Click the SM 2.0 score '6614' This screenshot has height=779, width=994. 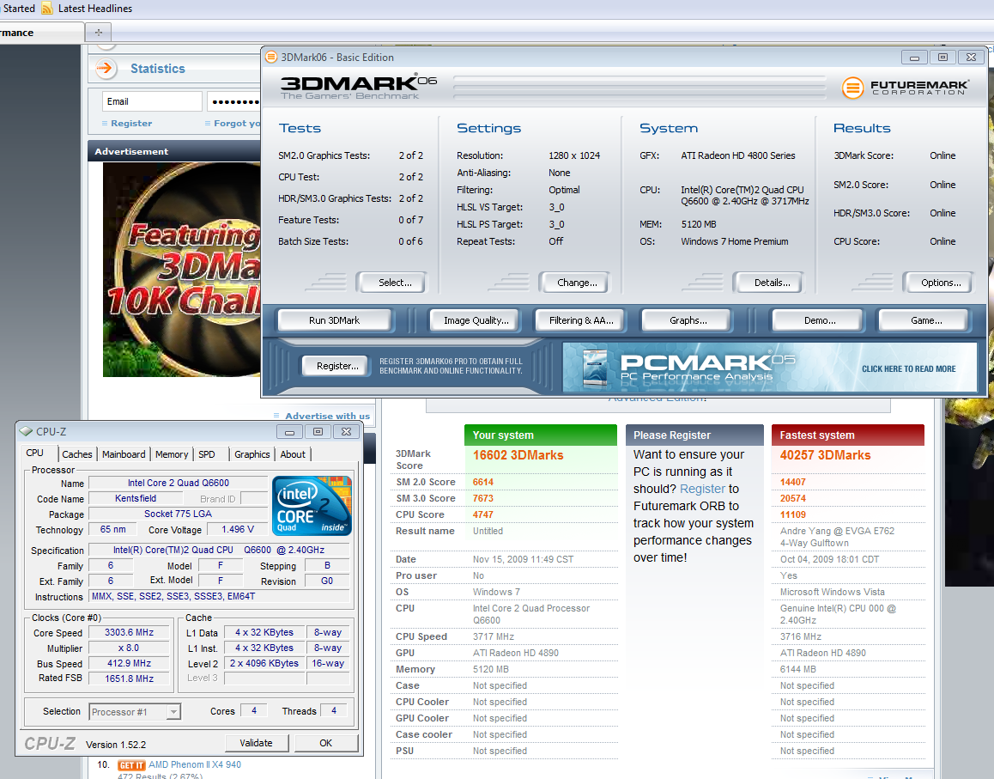(483, 482)
